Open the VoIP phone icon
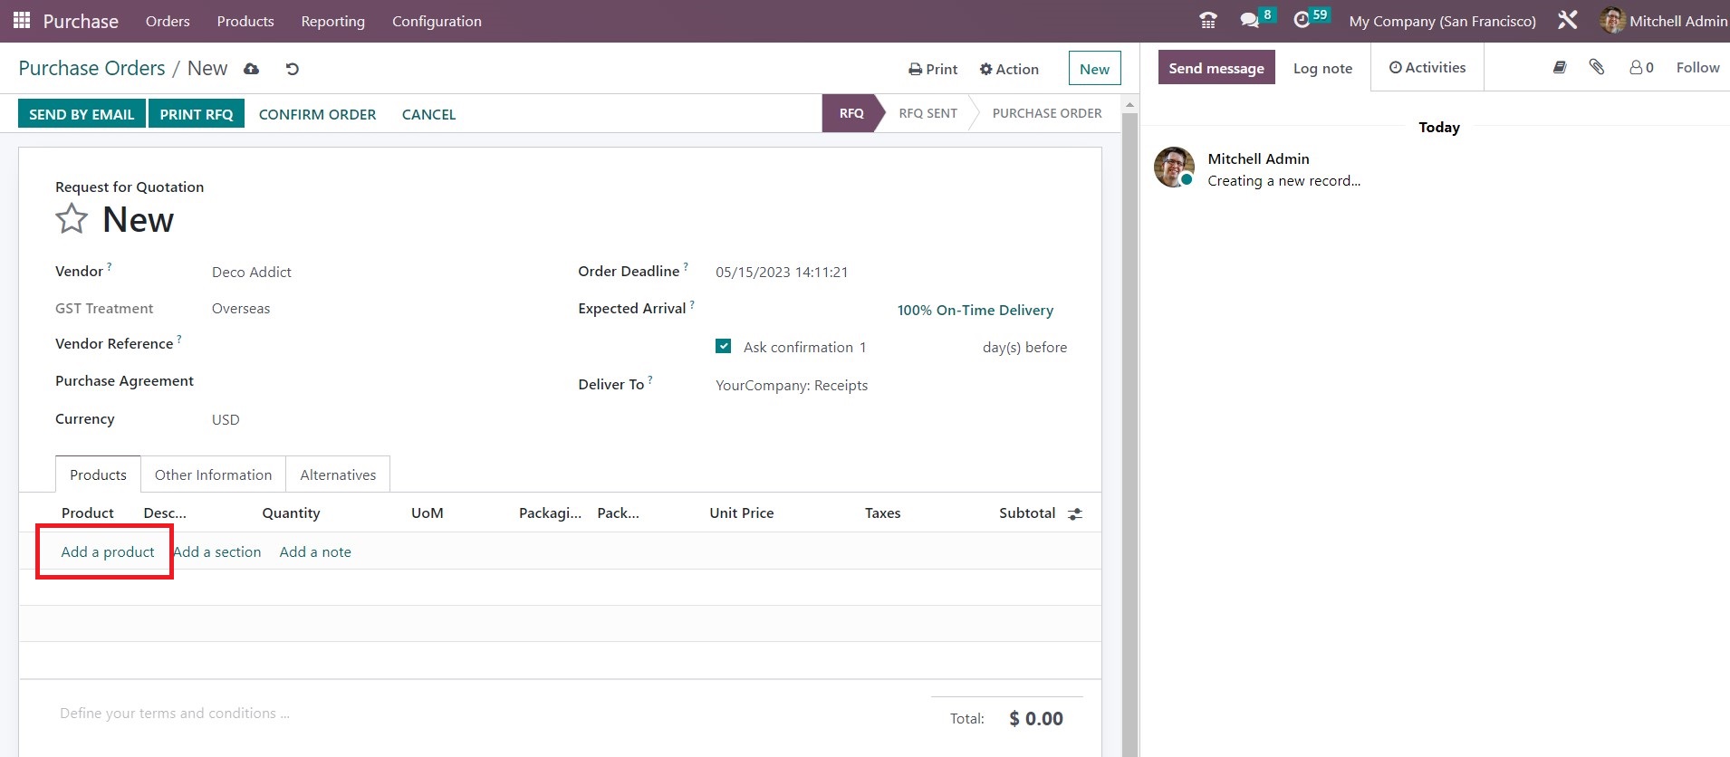This screenshot has width=1730, height=757. (1207, 20)
